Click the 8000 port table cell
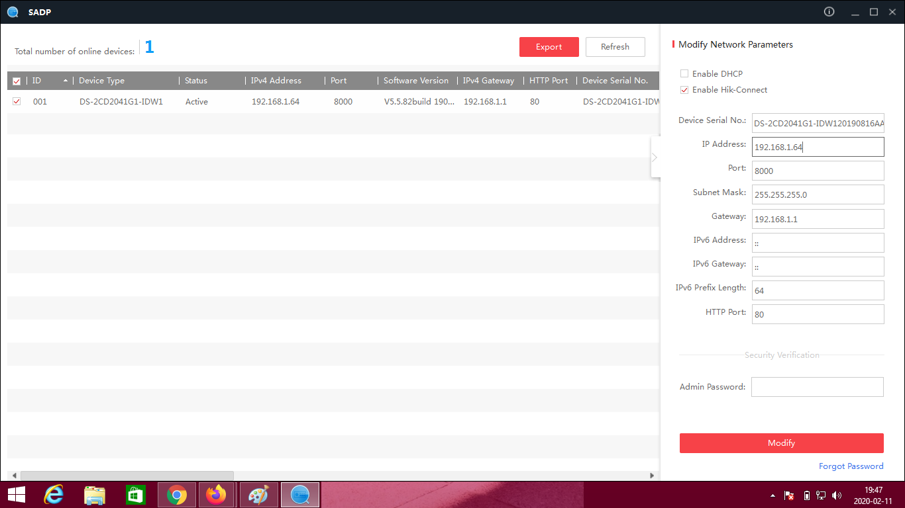 pyautogui.click(x=343, y=102)
